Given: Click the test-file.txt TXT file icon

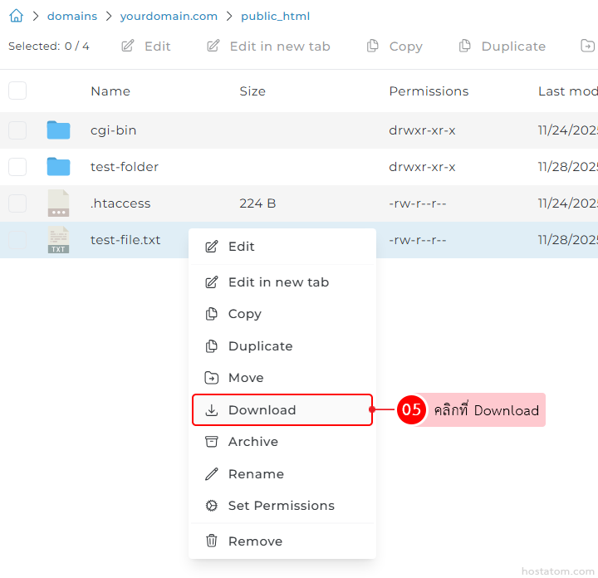Looking at the screenshot, I should 58,240.
